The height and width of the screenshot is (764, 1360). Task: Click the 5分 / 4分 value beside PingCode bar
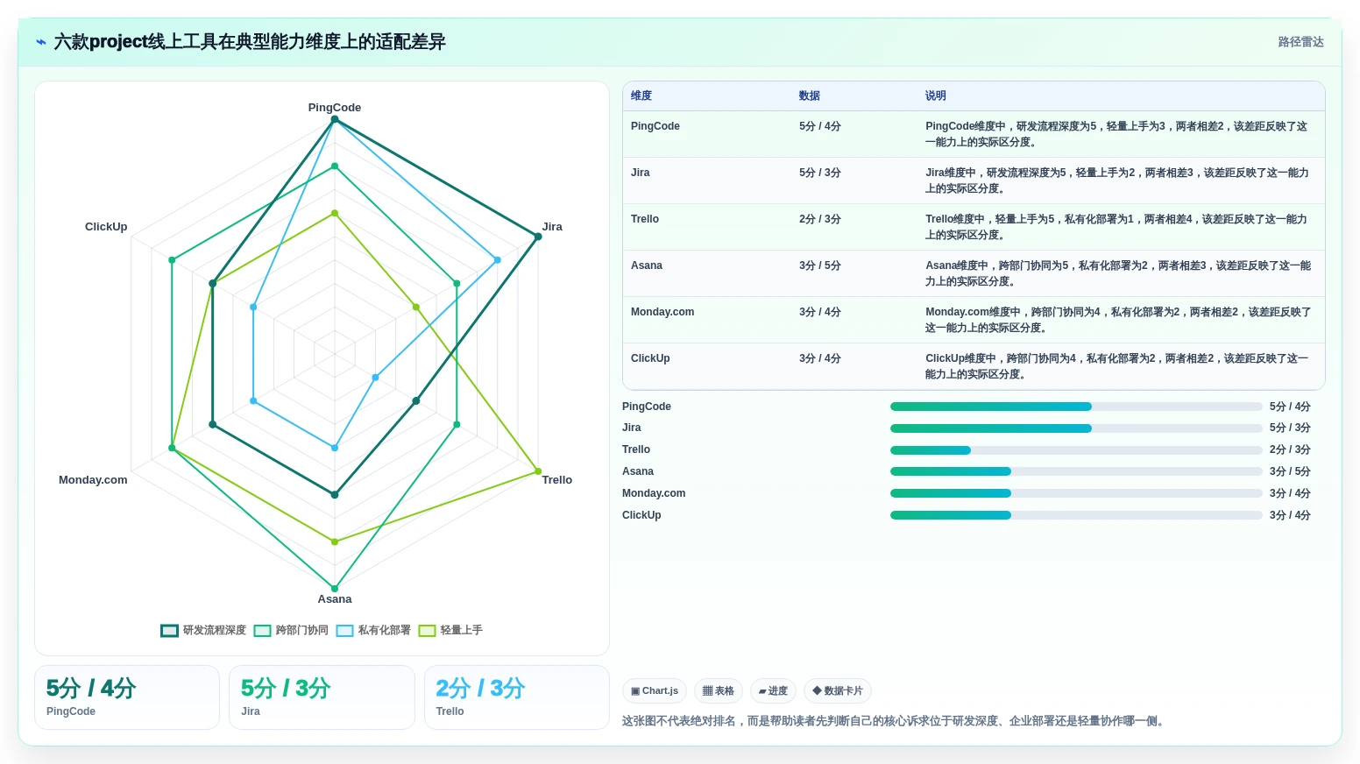(x=1290, y=407)
